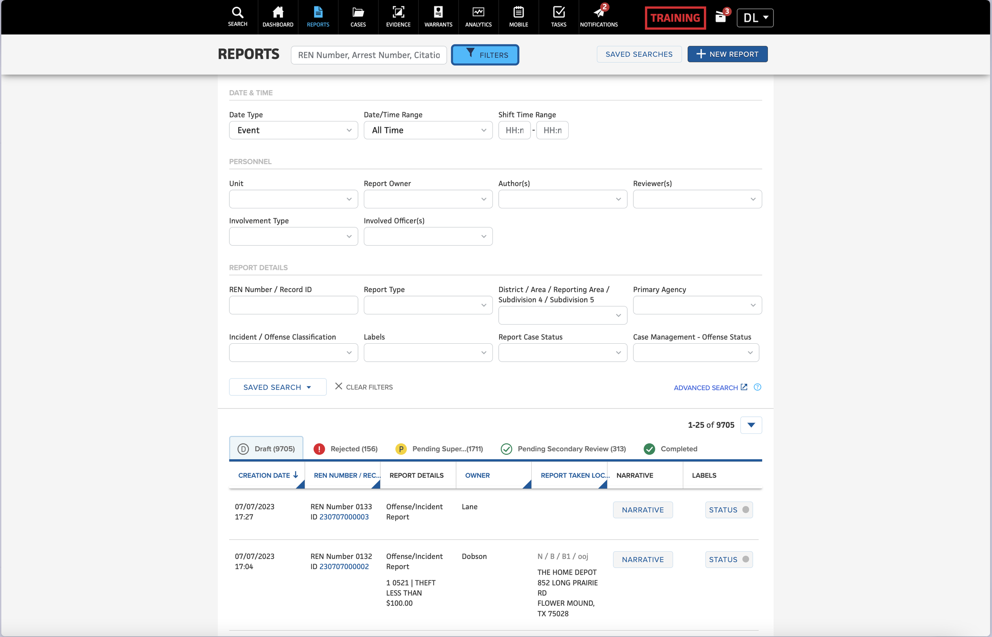
Task: Expand the Date Type dropdown
Action: coord(293,130)
